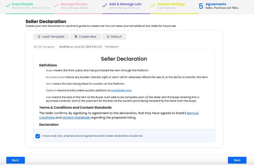Click the Edit Template pencil icon
The image size is (254, 165).
35,47
